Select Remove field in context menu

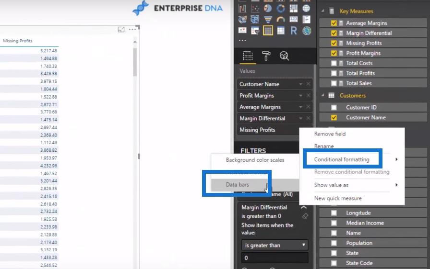pyautogui.click(x=330, y=134)
